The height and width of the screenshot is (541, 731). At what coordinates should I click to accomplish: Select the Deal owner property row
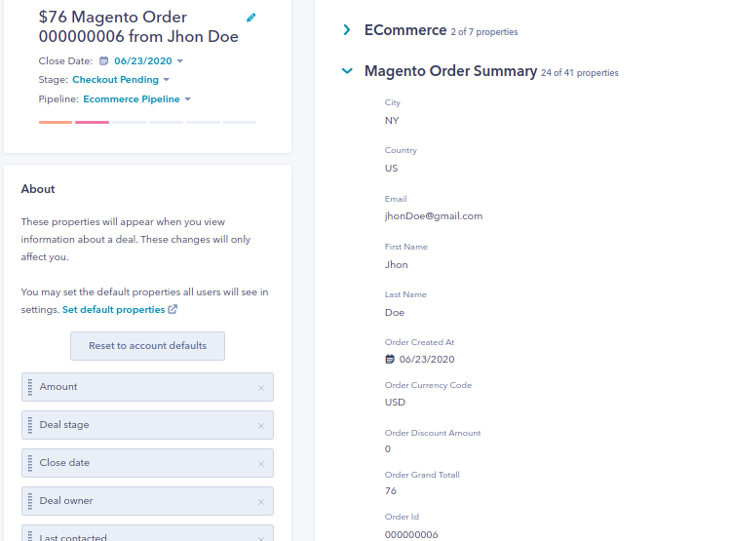147,501
